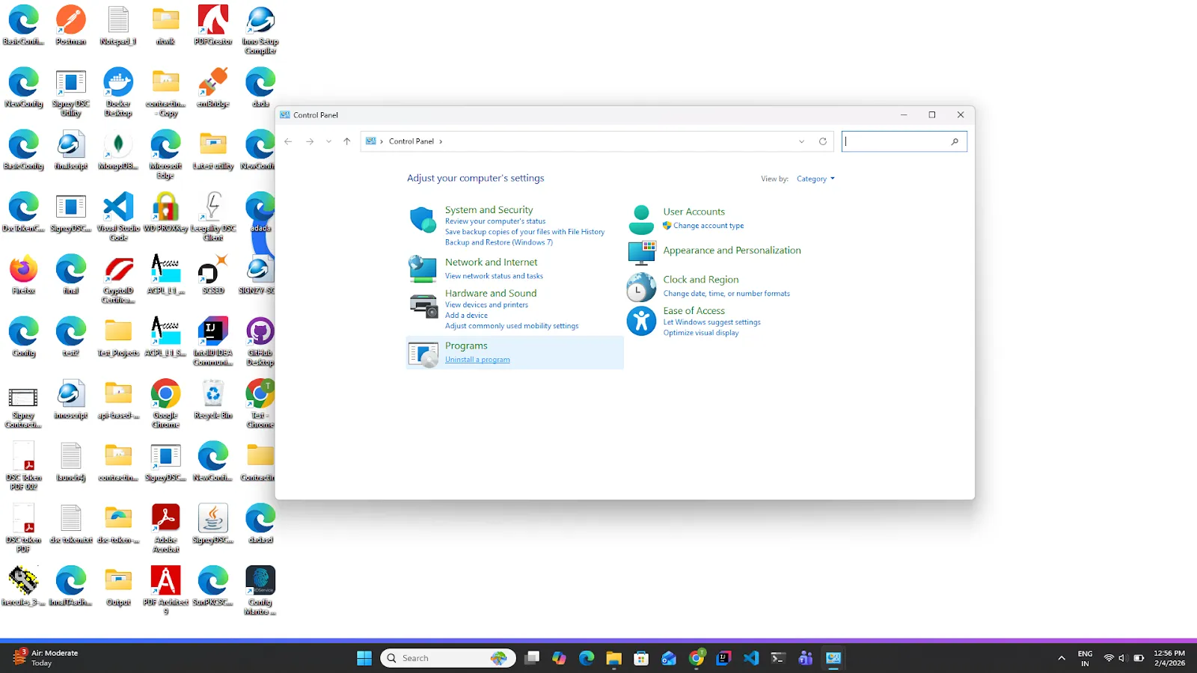Click View network status and tasks
1197x673 pixels.
[494, 276]
